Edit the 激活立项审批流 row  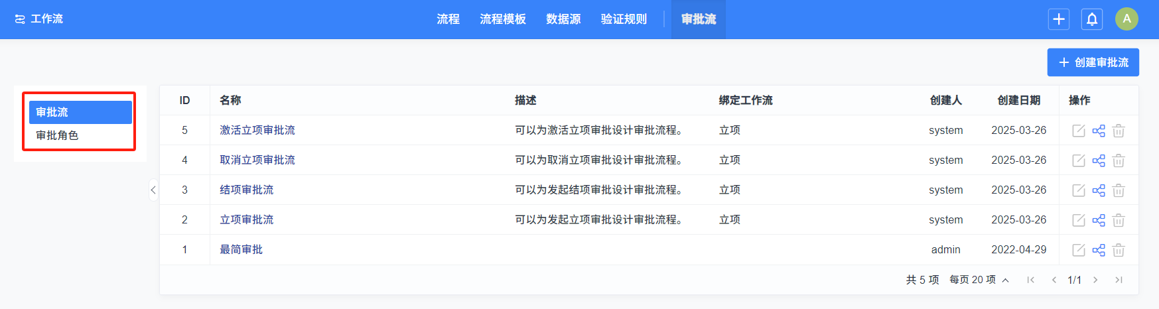(x=1079, y=131)
